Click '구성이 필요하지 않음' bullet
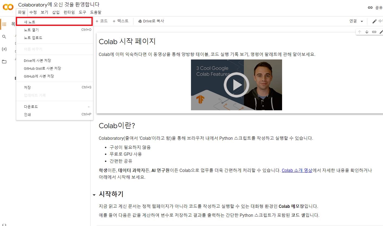383x226 pixels. pyautogui.click(x=130, y=147)
